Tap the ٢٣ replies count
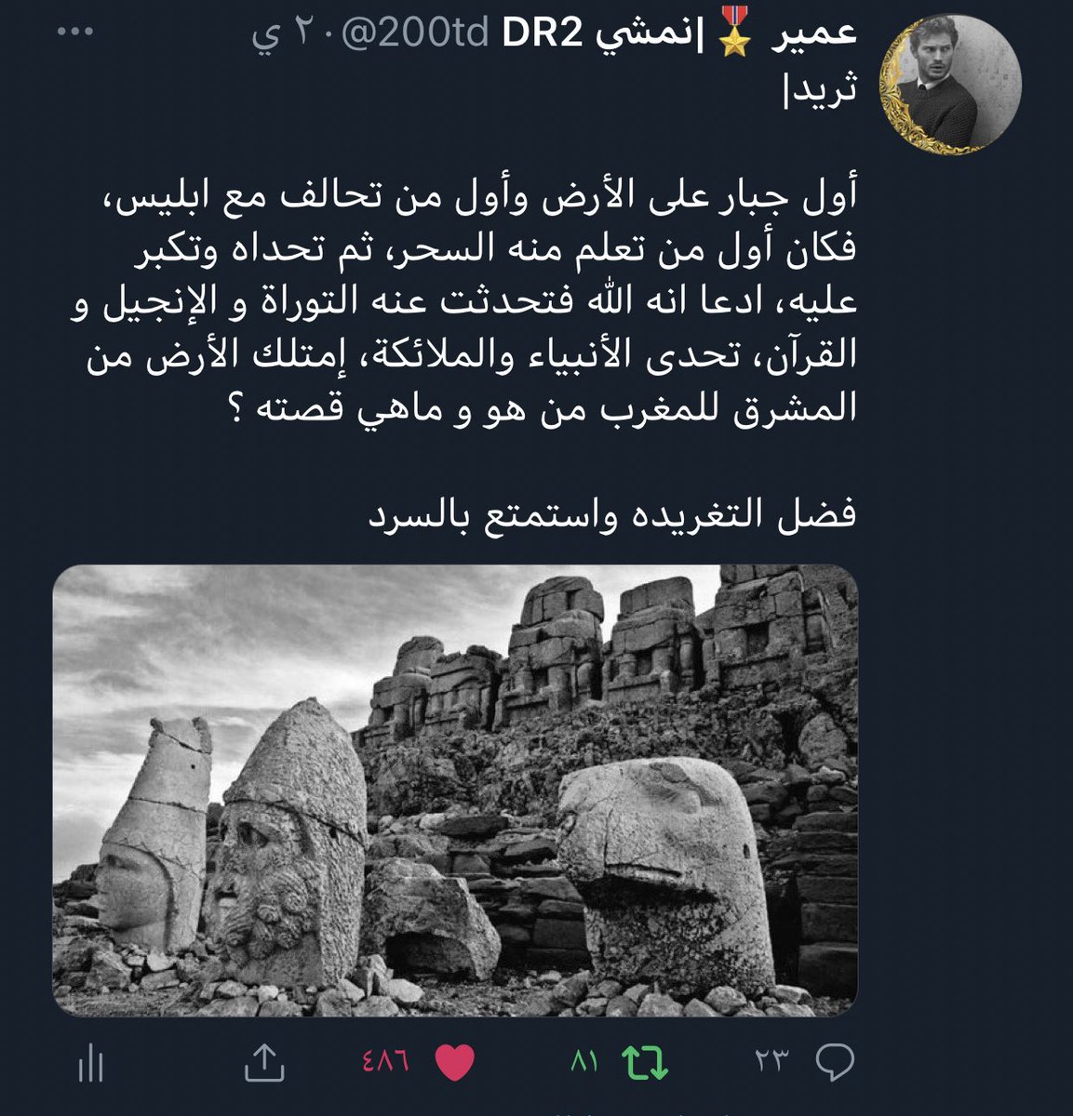The height and width of the screenshot is (1116, 1073). (x=771, y=1062)
